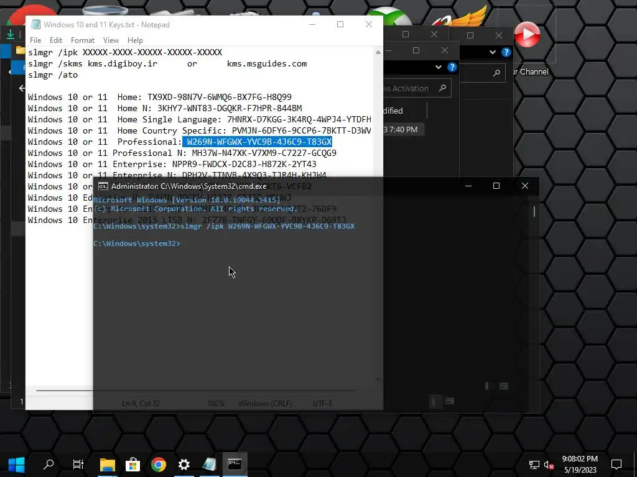Click the muted volume icon in the system tray

click(x=549, y=465)
